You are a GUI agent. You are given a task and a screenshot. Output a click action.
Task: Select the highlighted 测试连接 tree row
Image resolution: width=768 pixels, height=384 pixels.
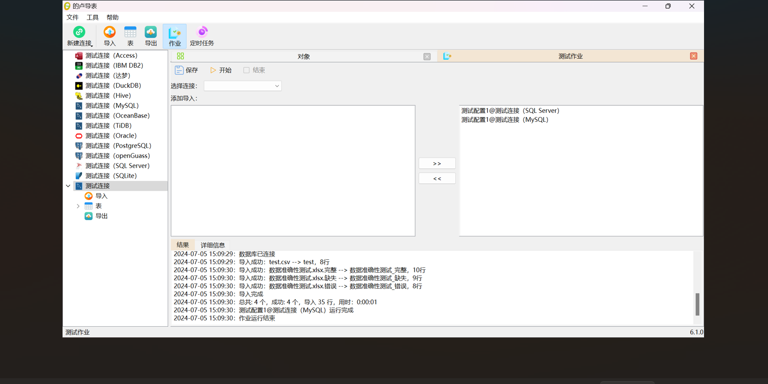120,186
